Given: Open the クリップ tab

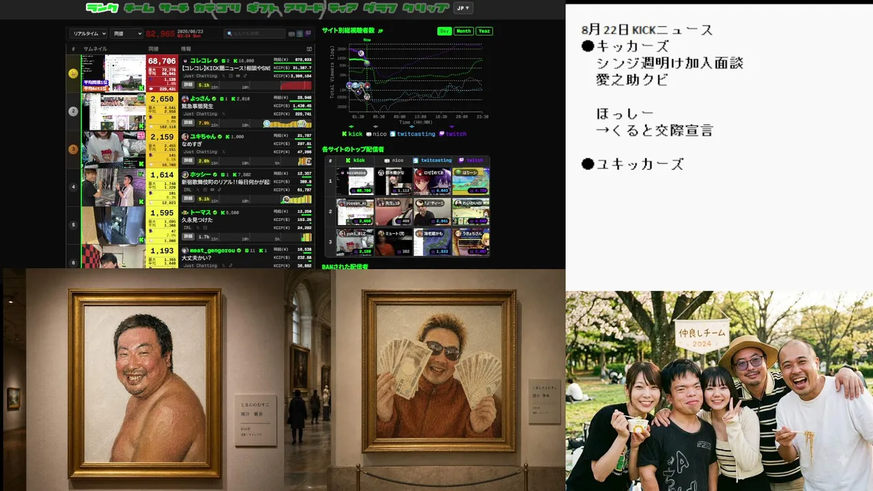Looking at the screenshot, I should (x=426, y=8).
